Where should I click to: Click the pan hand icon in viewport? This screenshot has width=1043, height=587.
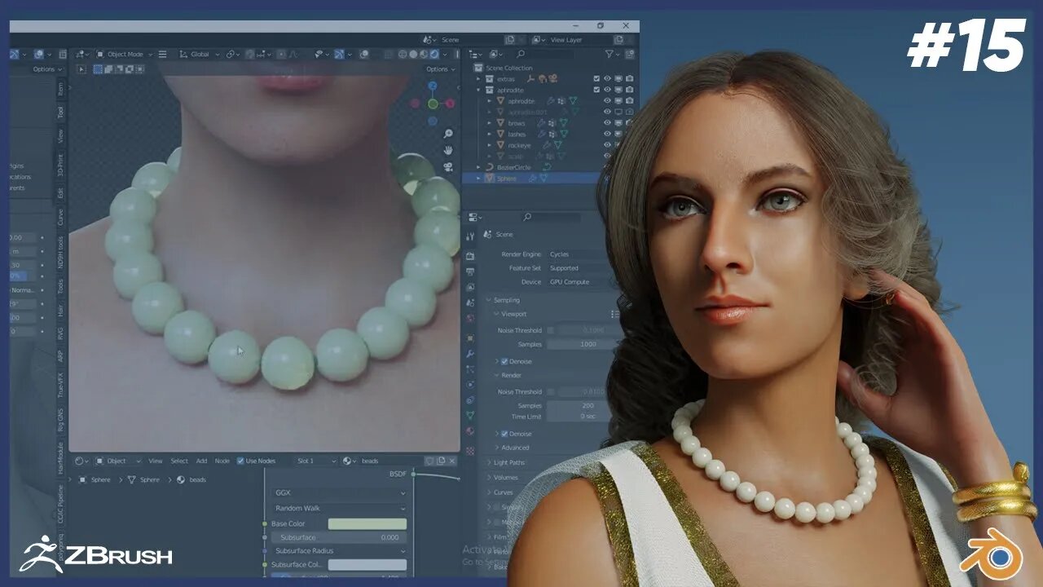point(448,151)
